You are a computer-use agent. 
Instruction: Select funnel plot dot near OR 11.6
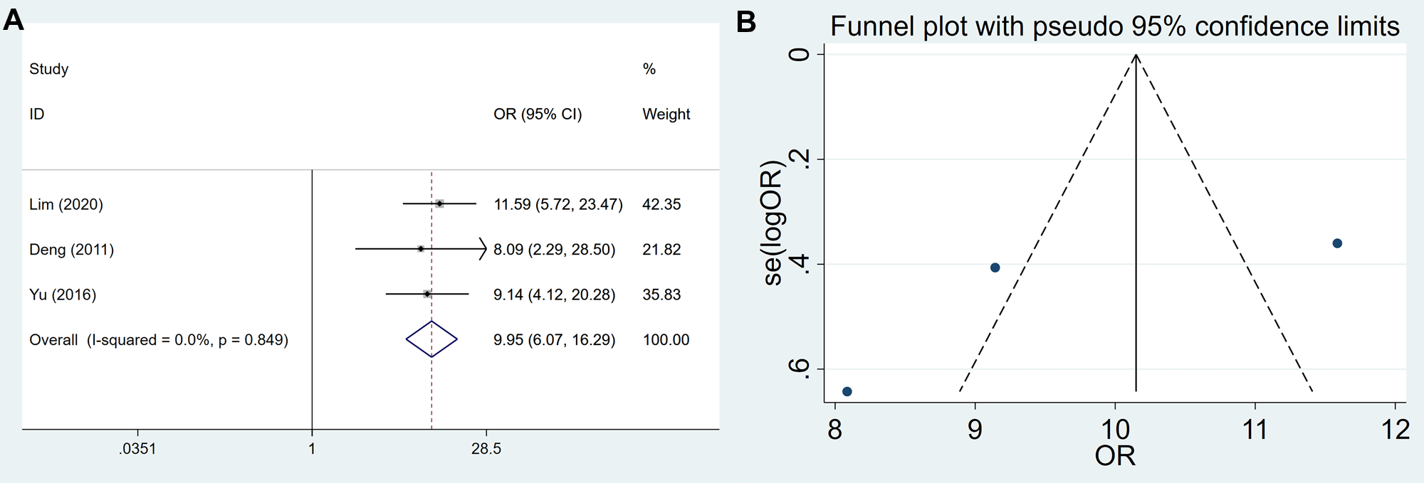pyautogui.click(x=1337, y=243)
